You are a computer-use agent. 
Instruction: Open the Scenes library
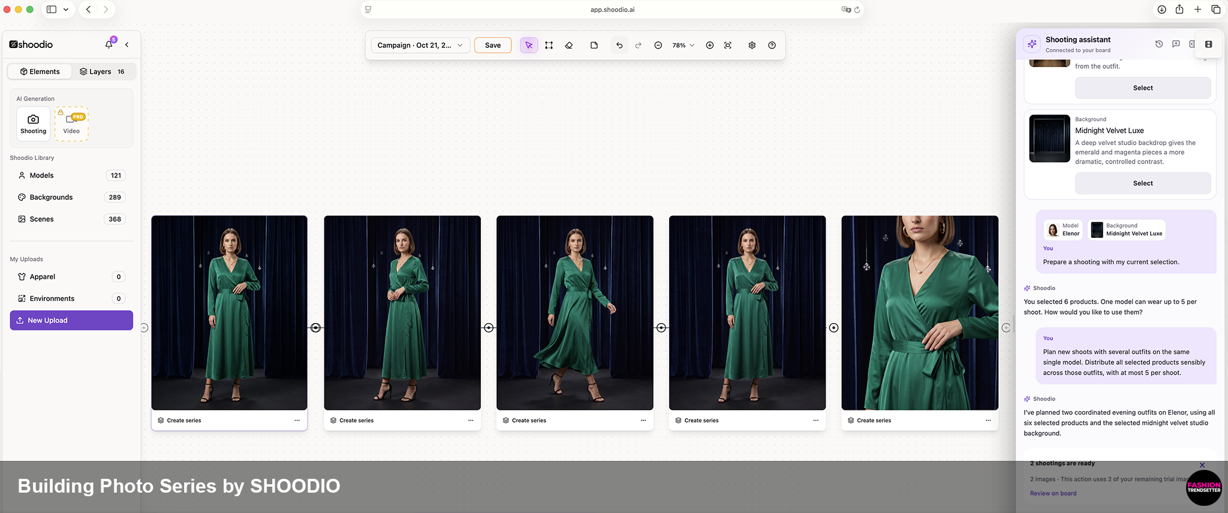(71, 219)
